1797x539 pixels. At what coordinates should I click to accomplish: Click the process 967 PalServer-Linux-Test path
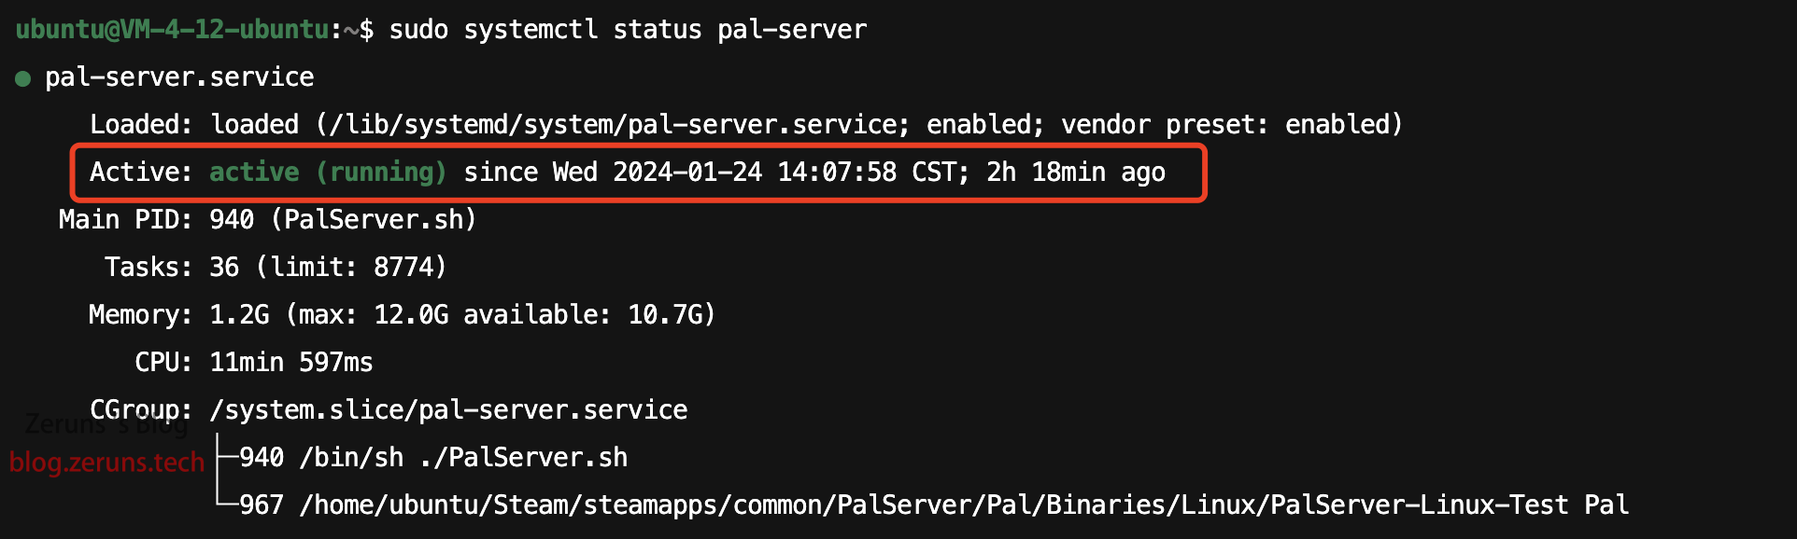click(x=934, y=505)
